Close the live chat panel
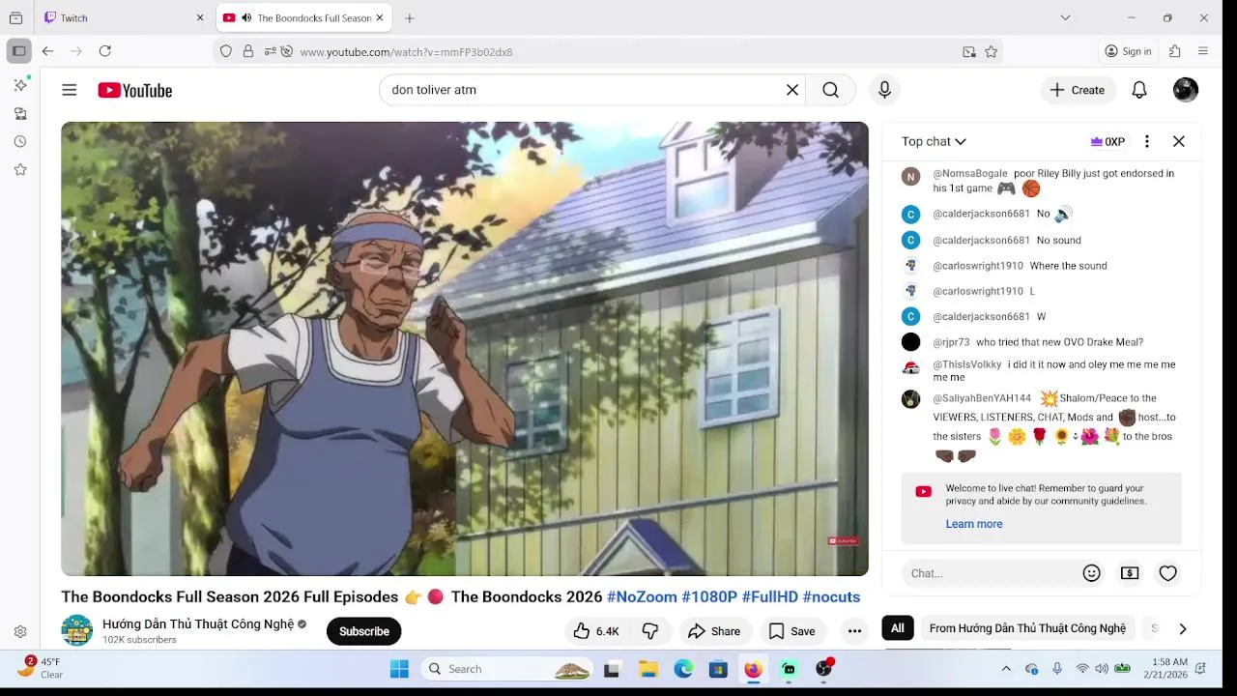 [1179, 141]
